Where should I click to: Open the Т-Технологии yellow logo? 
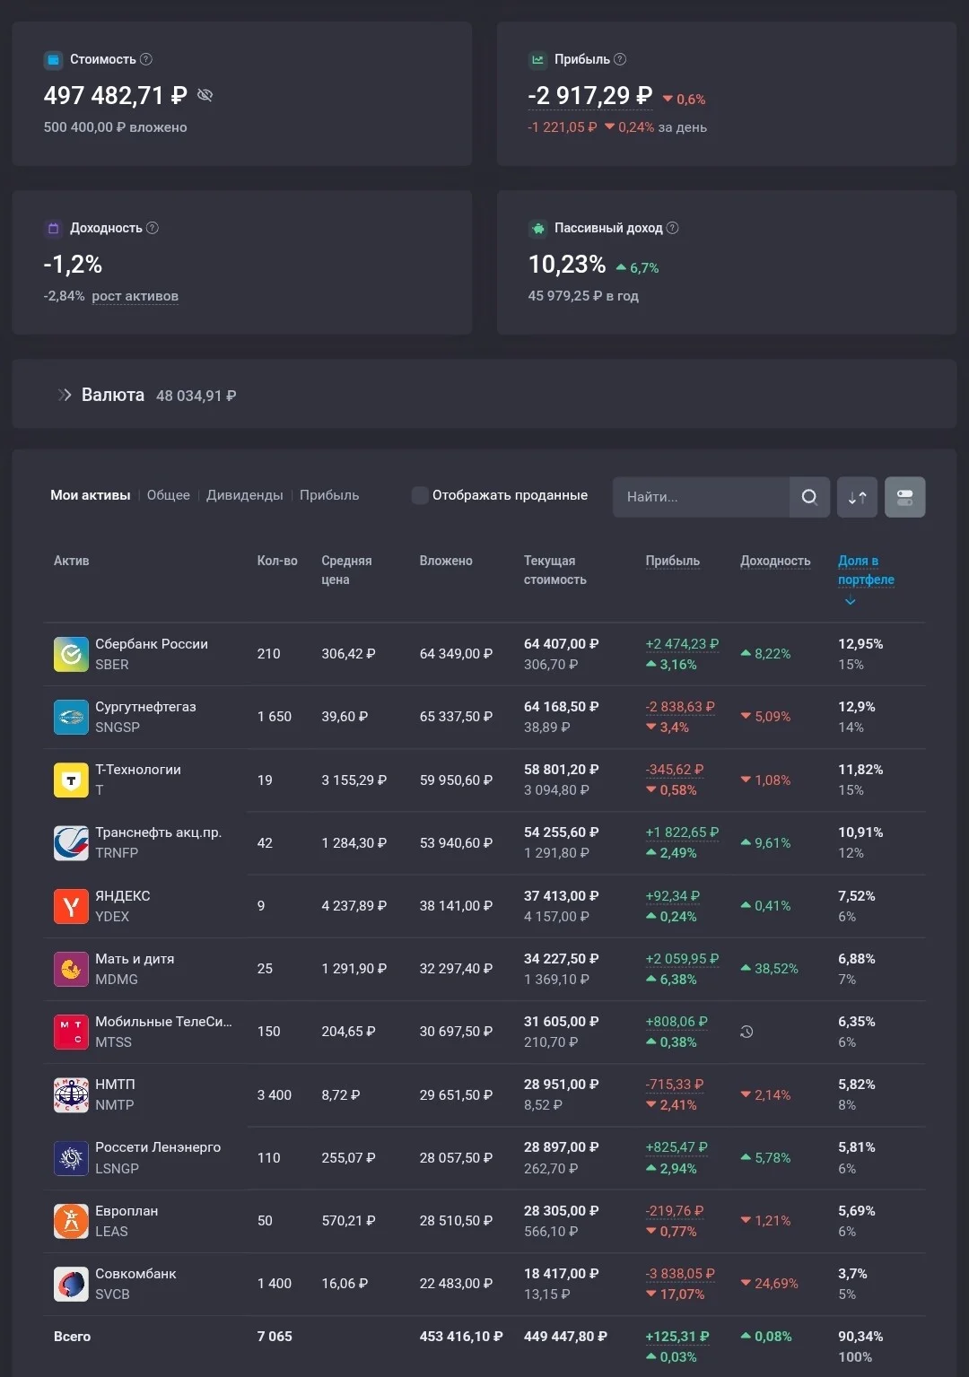click(71, 780)
